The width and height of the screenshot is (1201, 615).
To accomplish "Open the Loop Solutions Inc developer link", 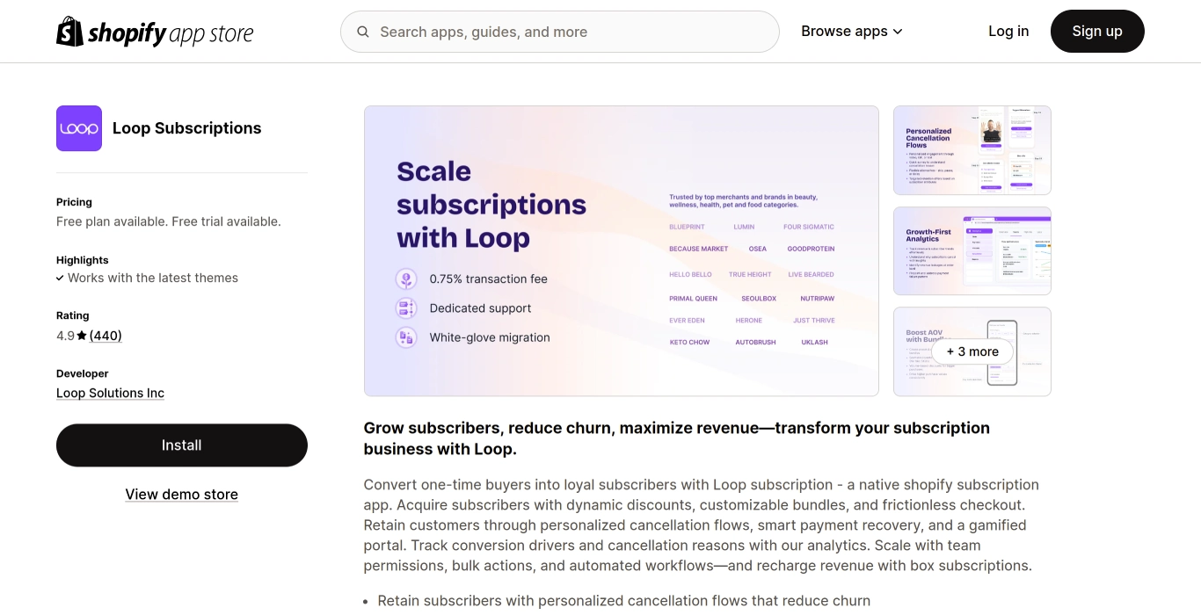I will pos(110,394).
